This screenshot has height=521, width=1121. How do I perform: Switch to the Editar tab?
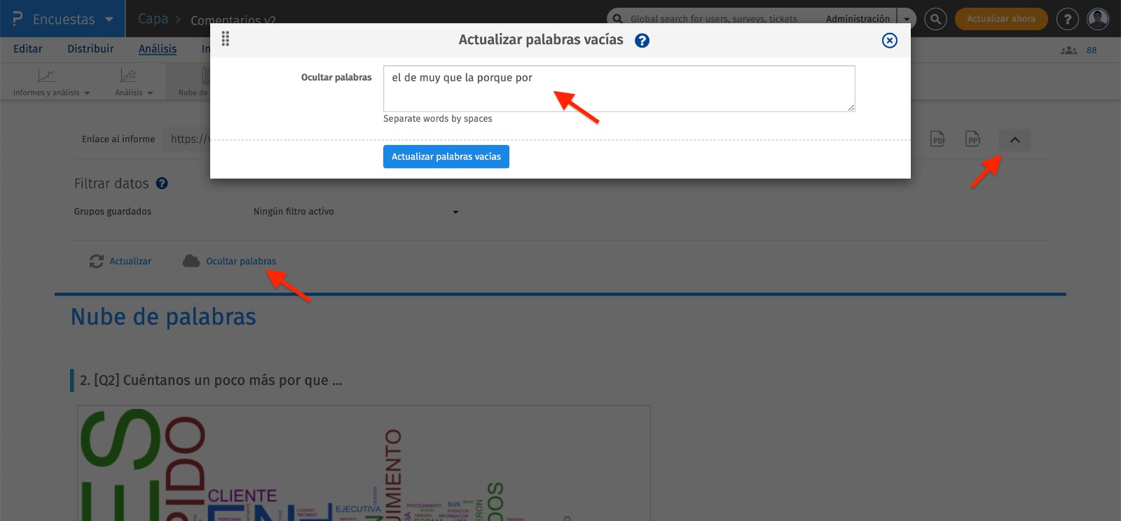(x=28, y=49)
